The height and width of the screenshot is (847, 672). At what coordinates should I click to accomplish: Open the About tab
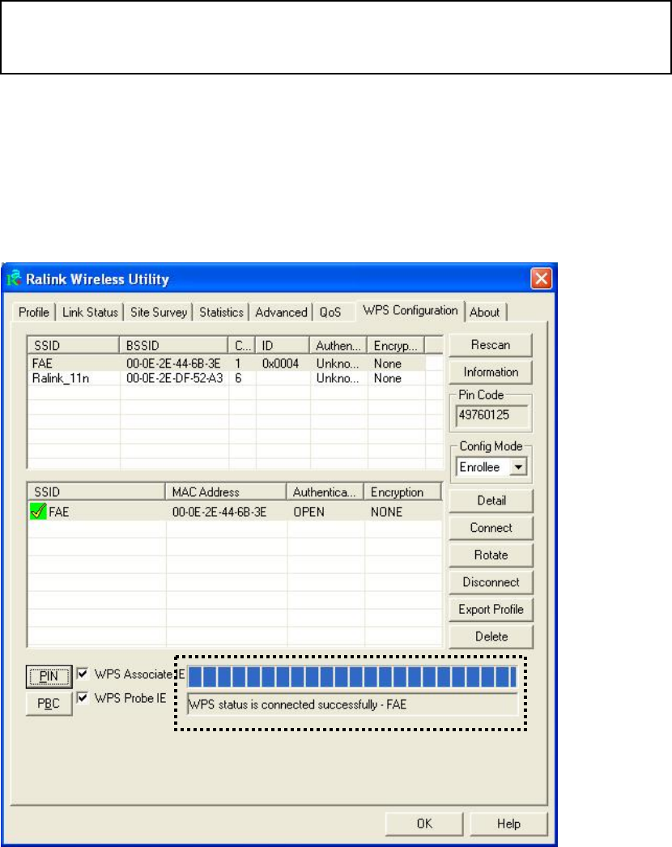[484, 313]
